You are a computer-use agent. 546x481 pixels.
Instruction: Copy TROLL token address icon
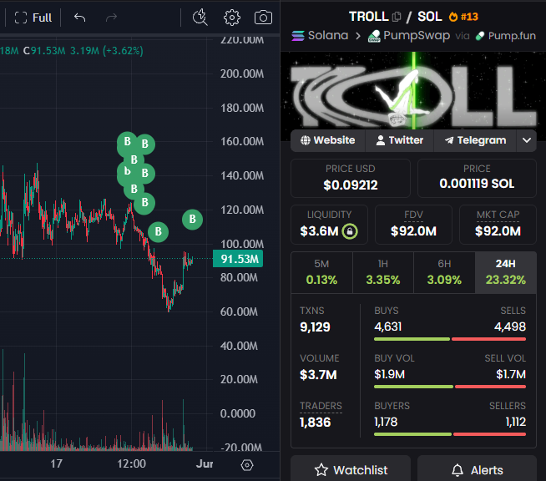tap(397, 17)
